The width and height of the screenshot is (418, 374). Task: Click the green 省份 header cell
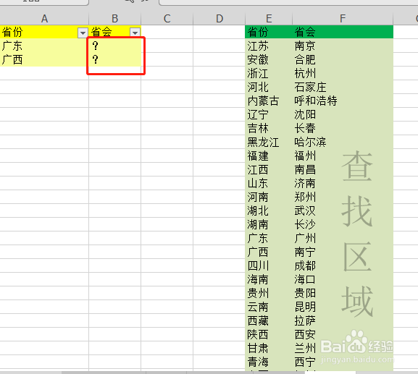pos(269,32)
